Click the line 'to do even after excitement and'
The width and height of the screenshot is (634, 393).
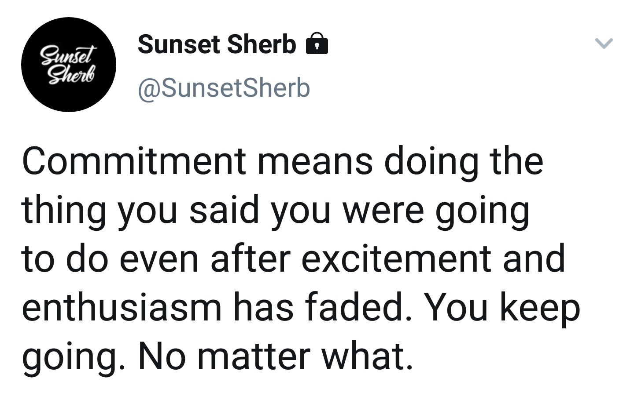tap(293, 258)
